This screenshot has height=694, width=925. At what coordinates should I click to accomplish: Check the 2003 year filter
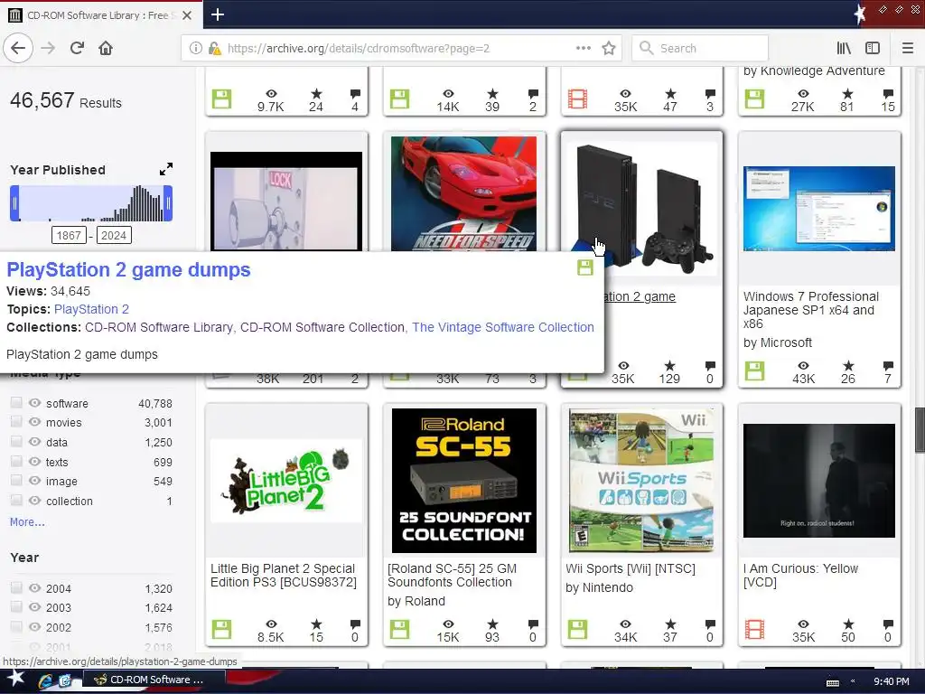tap(16, 606)
